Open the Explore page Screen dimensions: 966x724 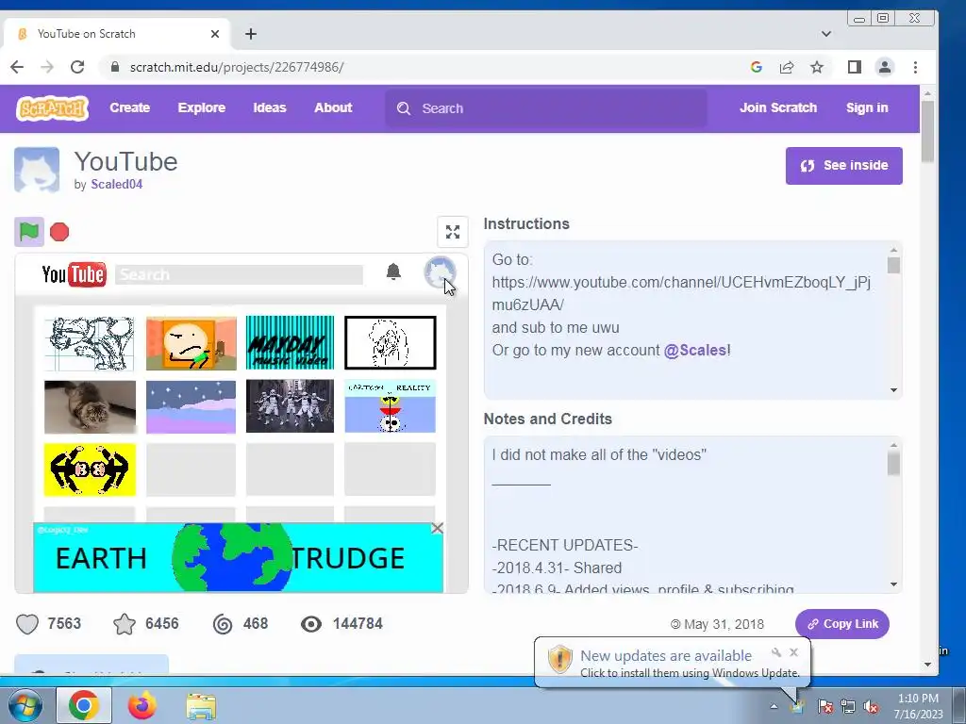[202, 107]
